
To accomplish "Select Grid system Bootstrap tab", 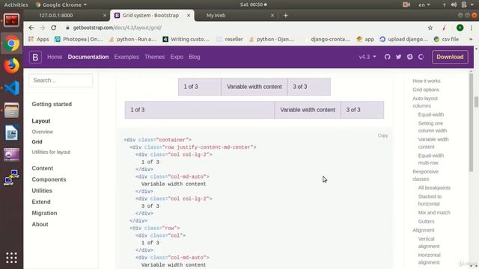I will pos(150,15).
